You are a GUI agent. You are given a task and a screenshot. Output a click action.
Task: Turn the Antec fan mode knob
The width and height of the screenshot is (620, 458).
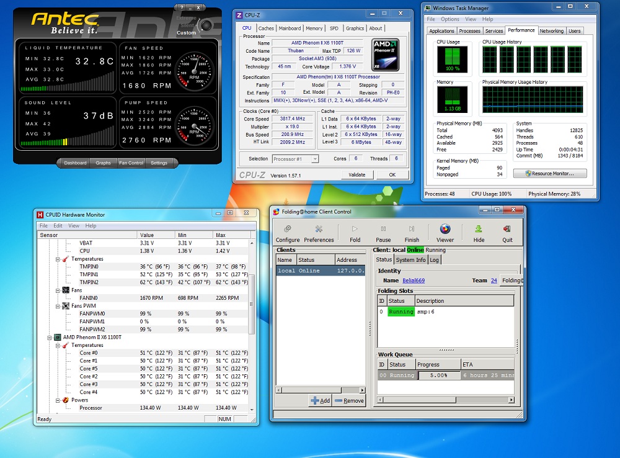click(x=206, y=25)
